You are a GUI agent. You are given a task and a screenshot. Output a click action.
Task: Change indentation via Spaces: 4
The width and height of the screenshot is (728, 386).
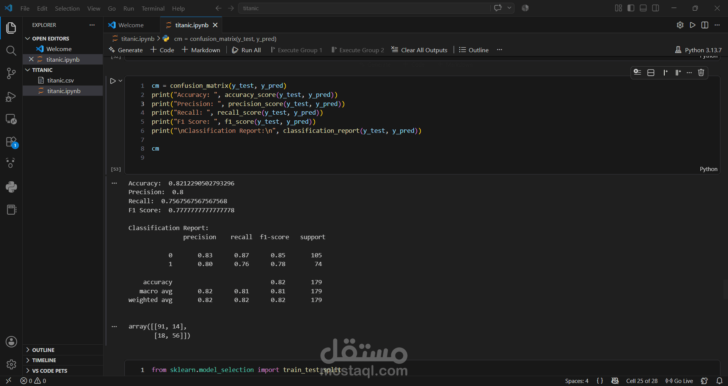point(577,381)
